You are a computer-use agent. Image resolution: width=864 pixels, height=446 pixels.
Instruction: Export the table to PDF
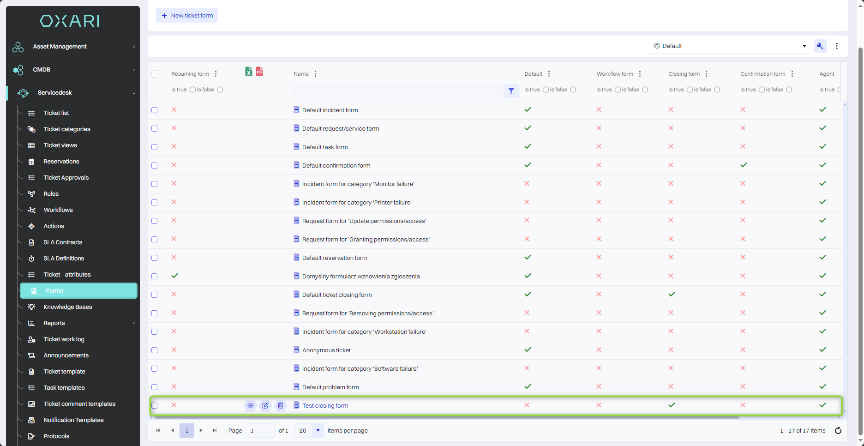[259, 72]
